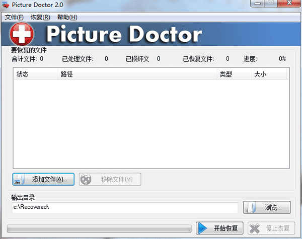Click the picture icon on 添加文件 button
This screenshot has width=302, height=239.
click(19, 180)
